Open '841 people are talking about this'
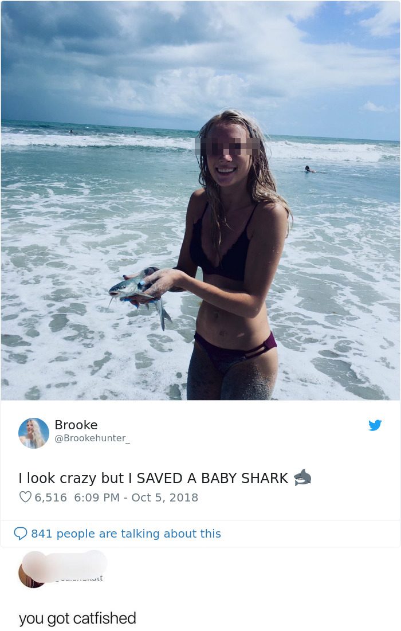This screenshot has width=401, height=631. click(126, 534)
